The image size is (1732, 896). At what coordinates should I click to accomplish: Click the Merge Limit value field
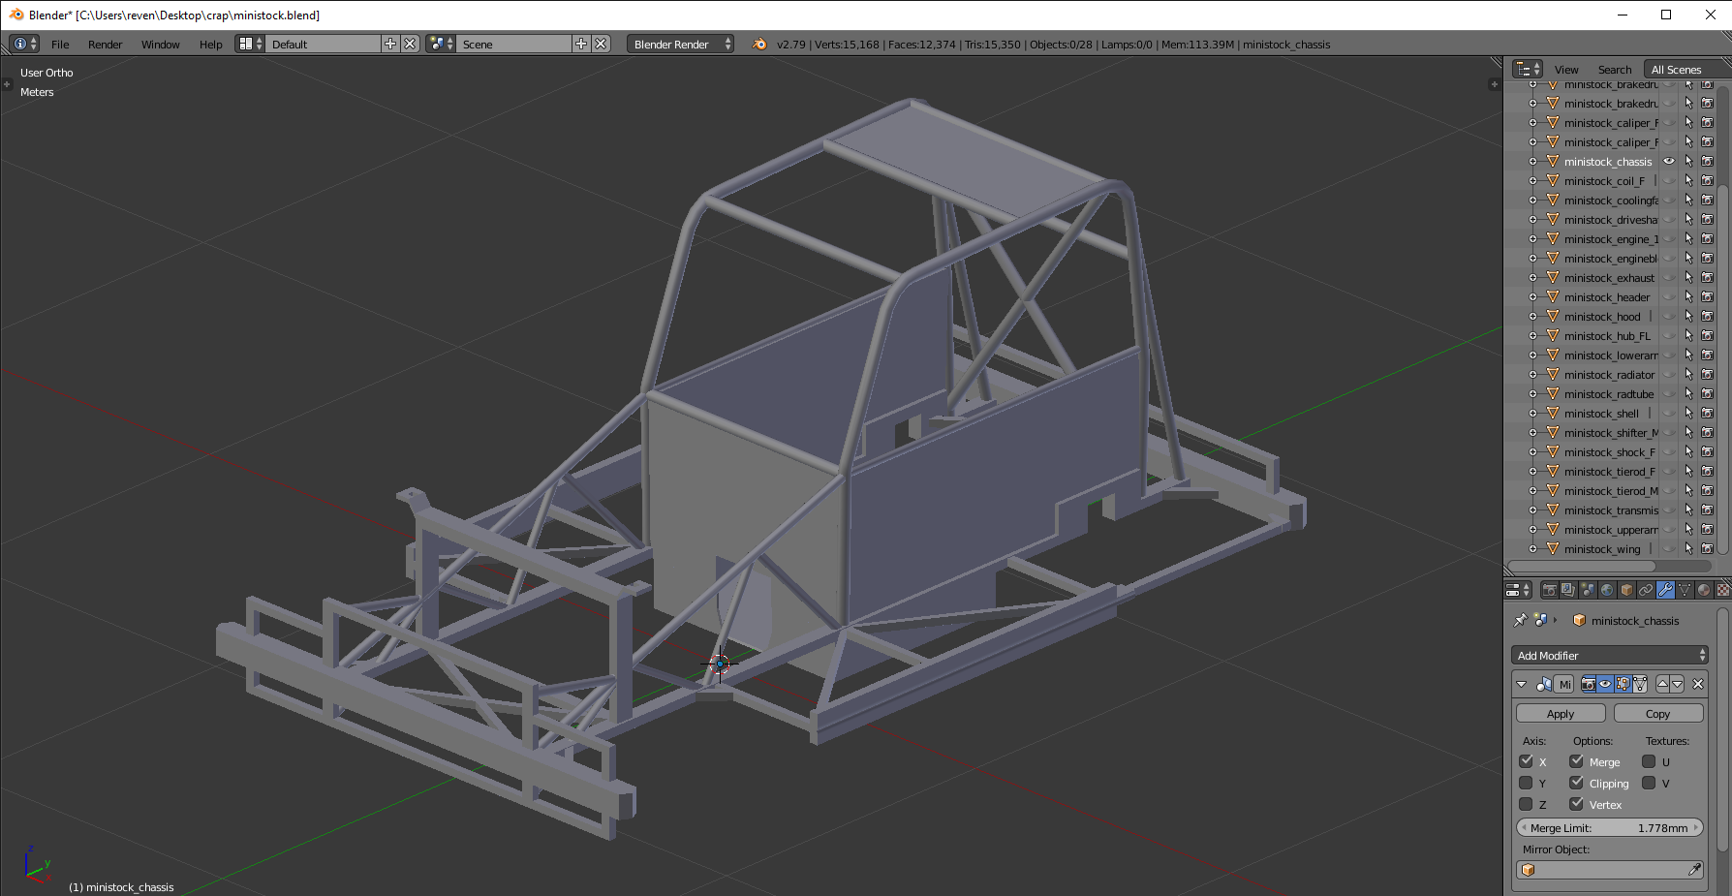(x=1609, y=828)
